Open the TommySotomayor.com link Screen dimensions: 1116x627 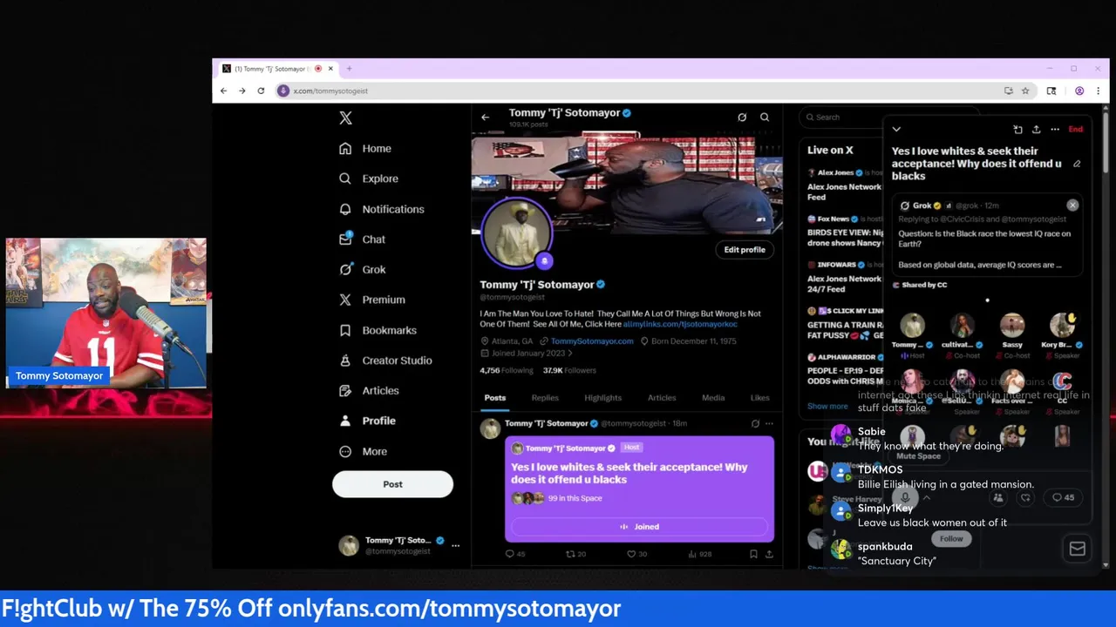592,341
